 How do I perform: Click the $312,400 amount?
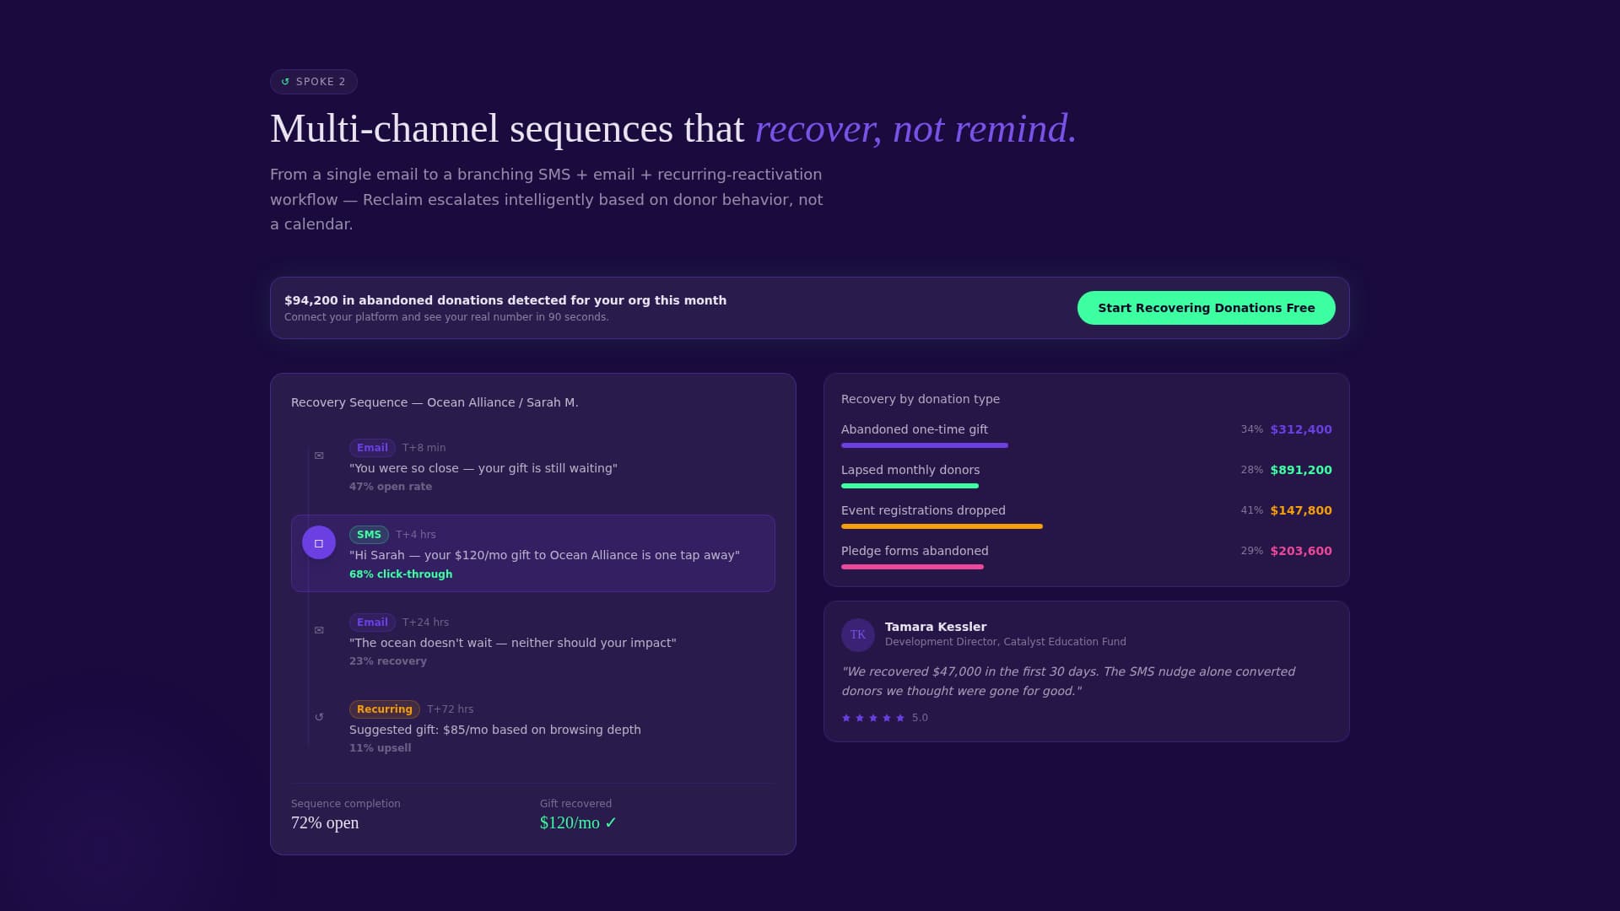[x=1301, y=429]
